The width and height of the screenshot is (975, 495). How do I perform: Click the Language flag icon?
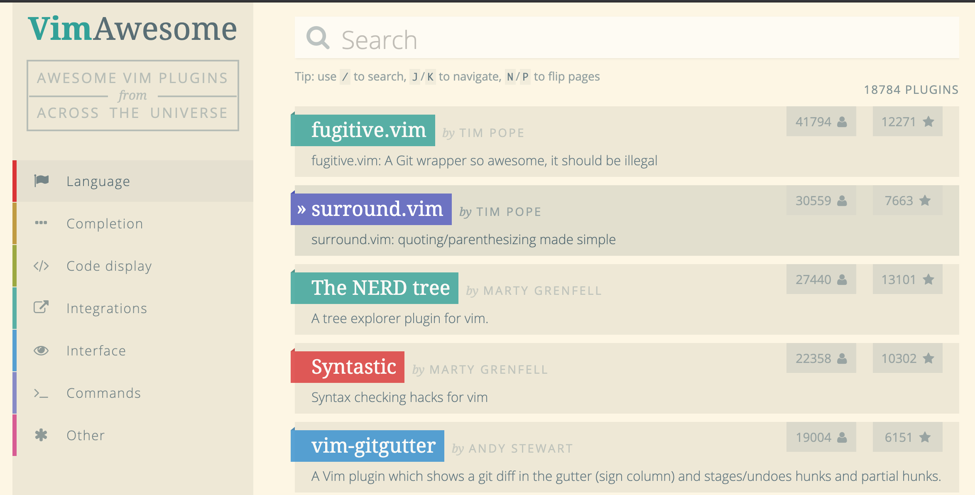pos(42,181)
